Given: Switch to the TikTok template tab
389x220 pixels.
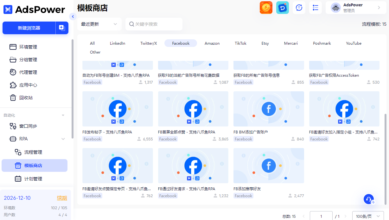Looking at the screenshot, I should (x=240, y=43).
